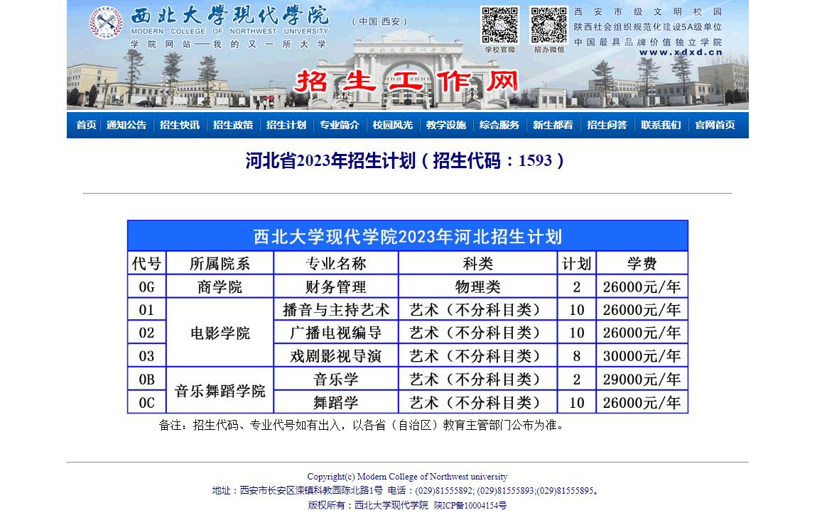Image resolution: width=817 pixels, height=532 pixels.
Task: Click the college emblem logo in header
Action: (x=106, y=23)
